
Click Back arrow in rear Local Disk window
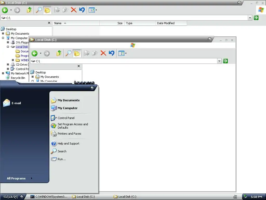(x=5, y=10)
